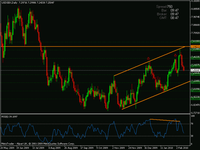
Task: Click the Bar: 09:47 readout
Action: click(170, 10)
